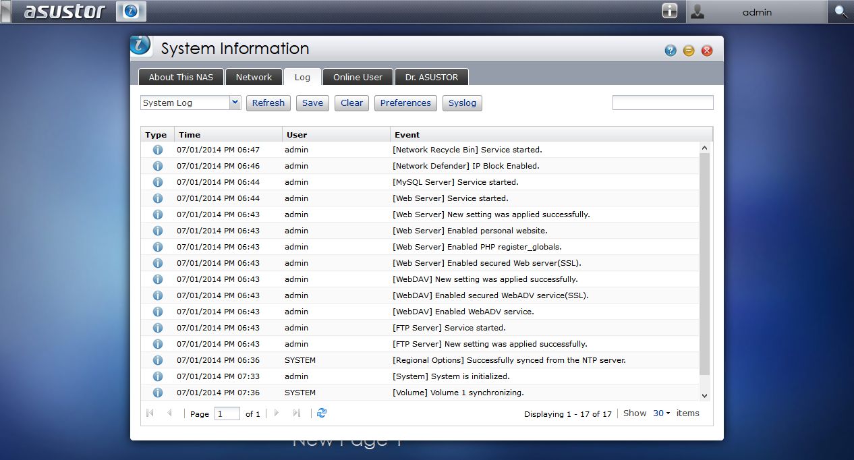Screen dimensions: 854x460
Task: Open the search magnifier in top bar
Action: (x=841, y=11)
